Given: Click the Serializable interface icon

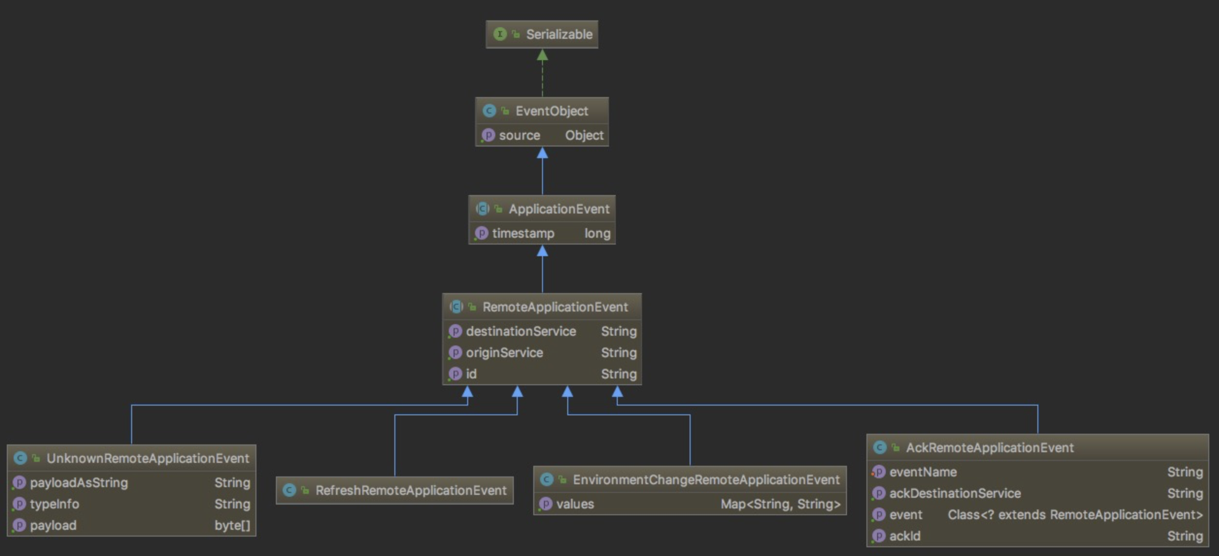Looking at the screenshot, I should tap(500, 34).
